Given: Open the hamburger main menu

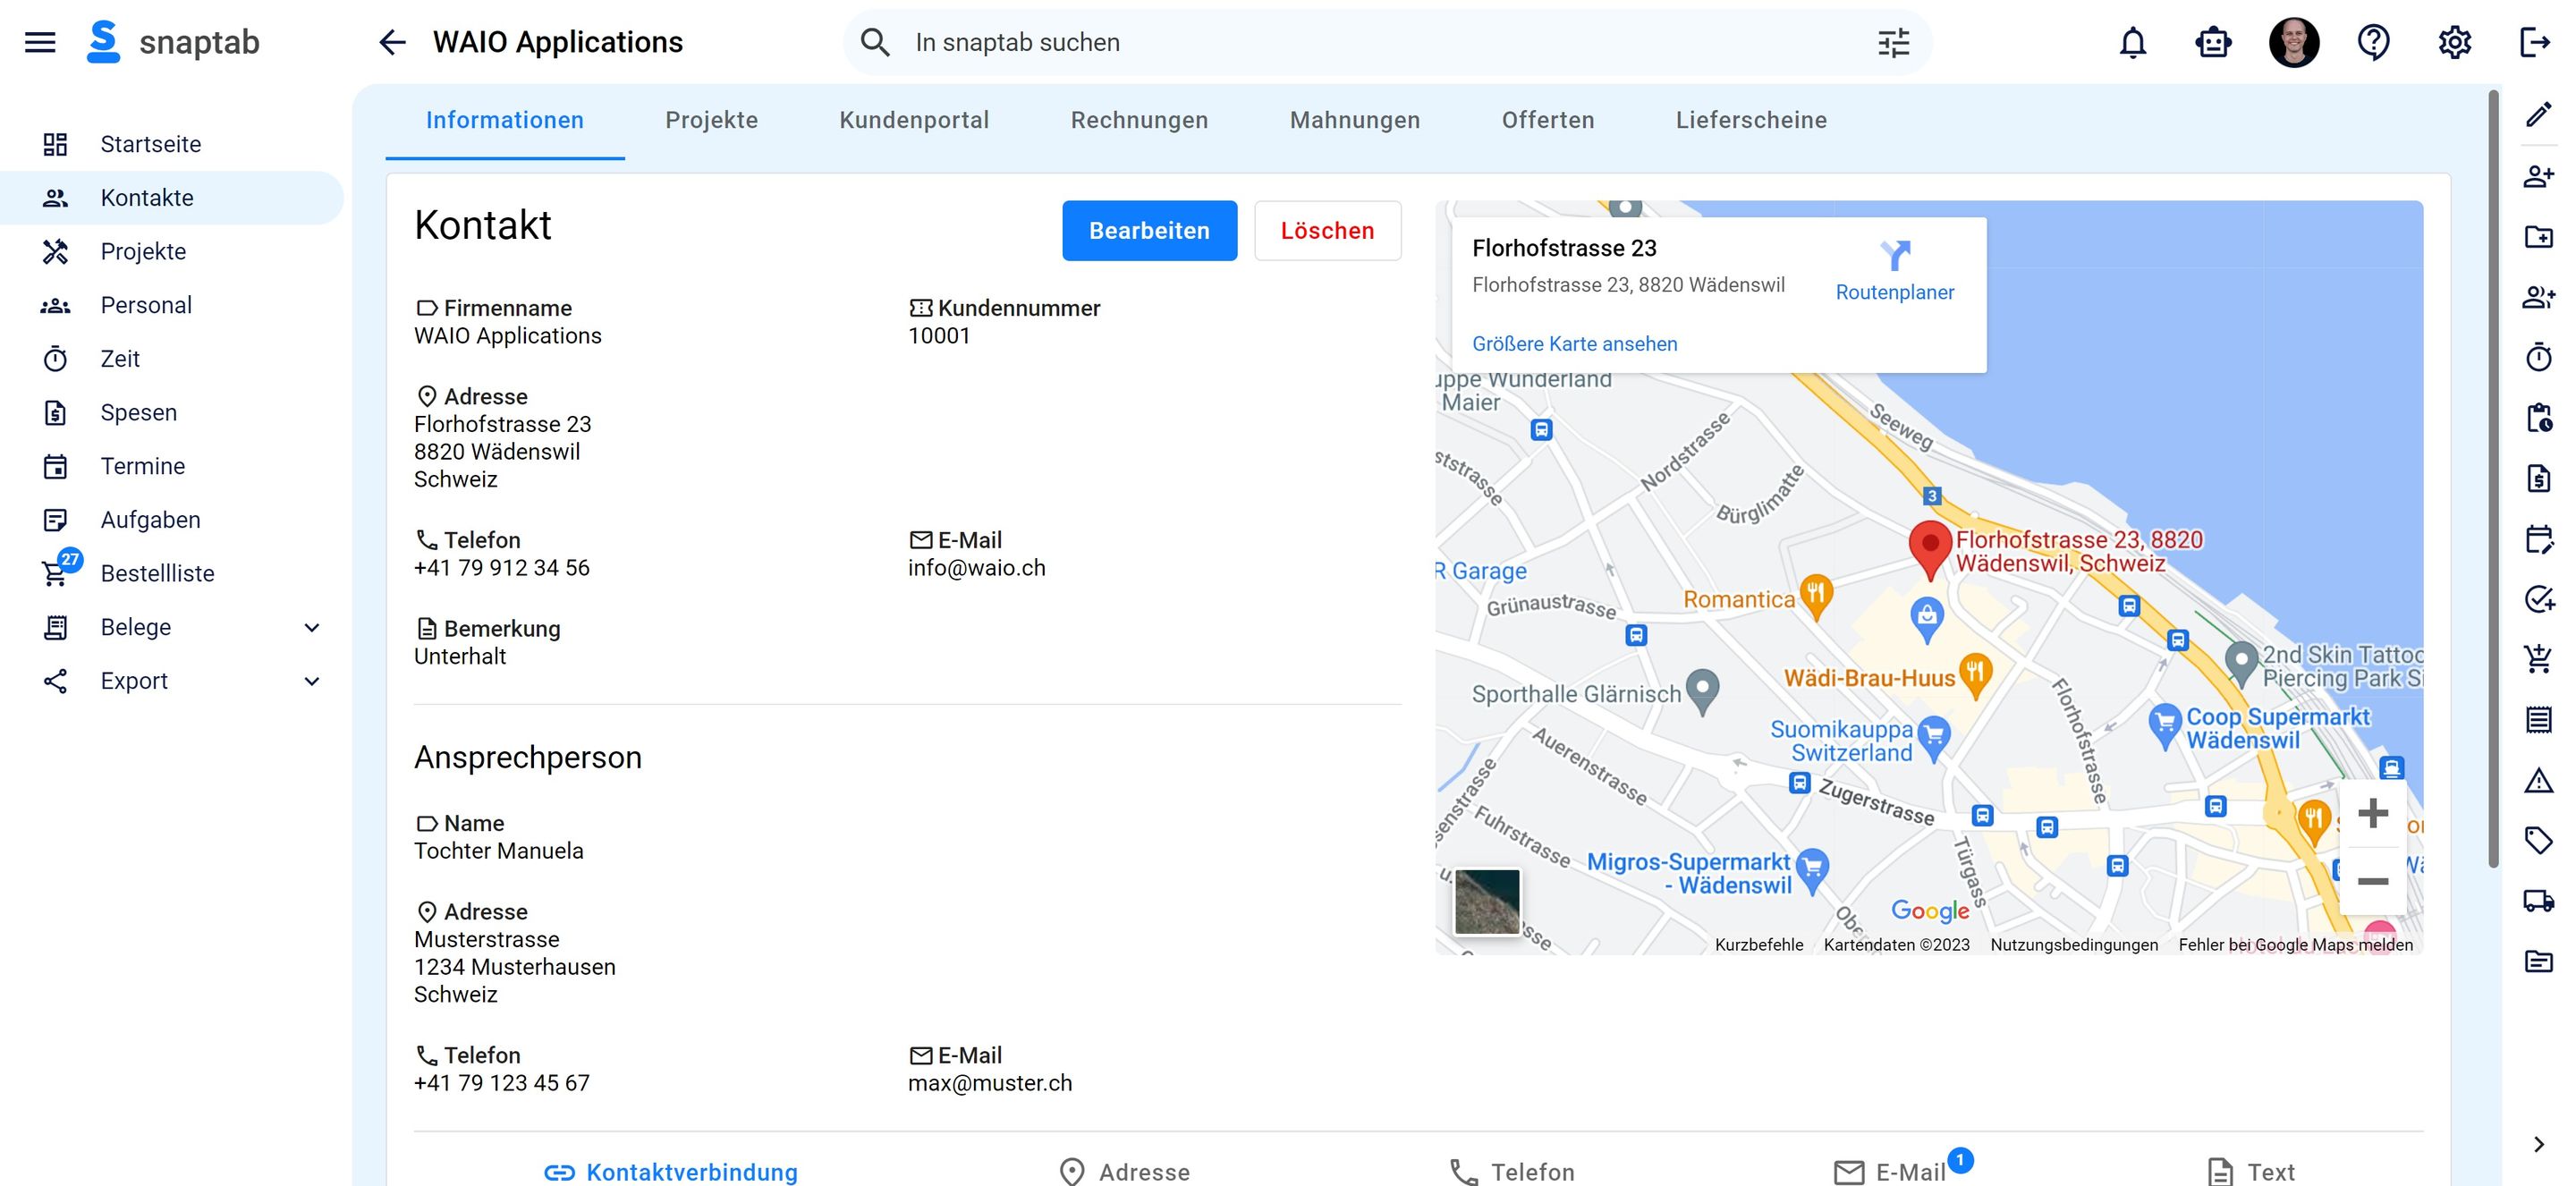Looking at the screenshot, I should (x=40, y=42).
